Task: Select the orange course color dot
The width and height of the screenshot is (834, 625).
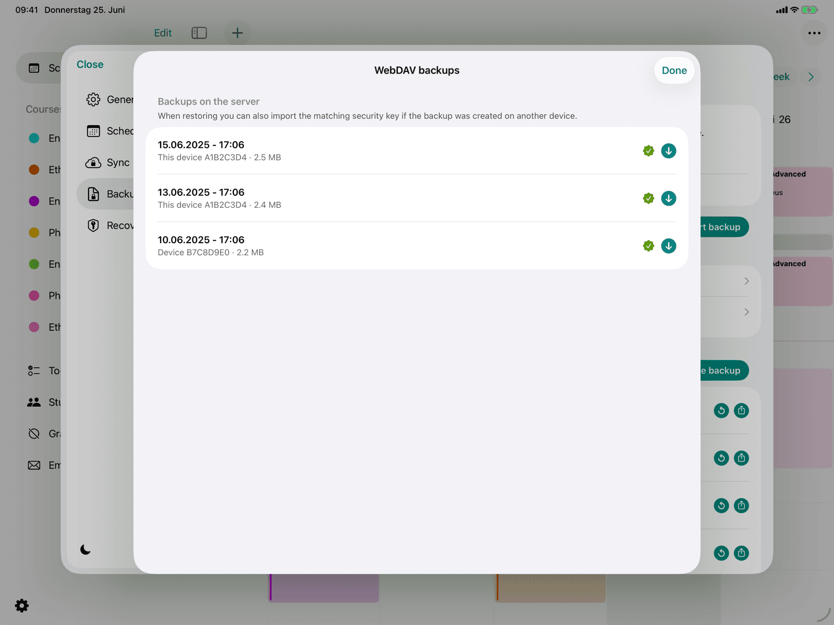Action: click(x=34, y=170)
